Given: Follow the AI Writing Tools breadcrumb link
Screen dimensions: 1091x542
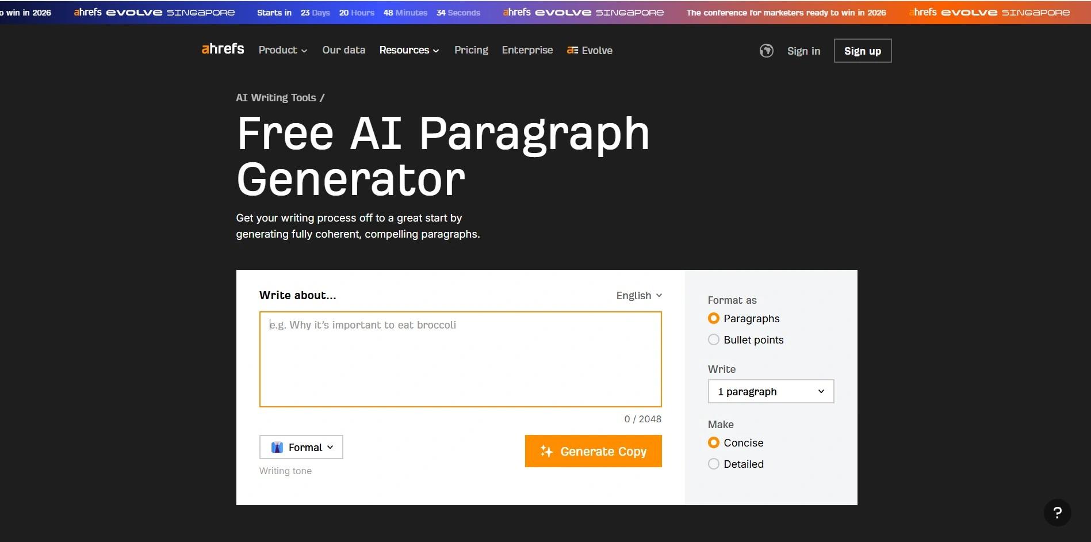Looking at the screenshot, I should [x=276, y=97].
